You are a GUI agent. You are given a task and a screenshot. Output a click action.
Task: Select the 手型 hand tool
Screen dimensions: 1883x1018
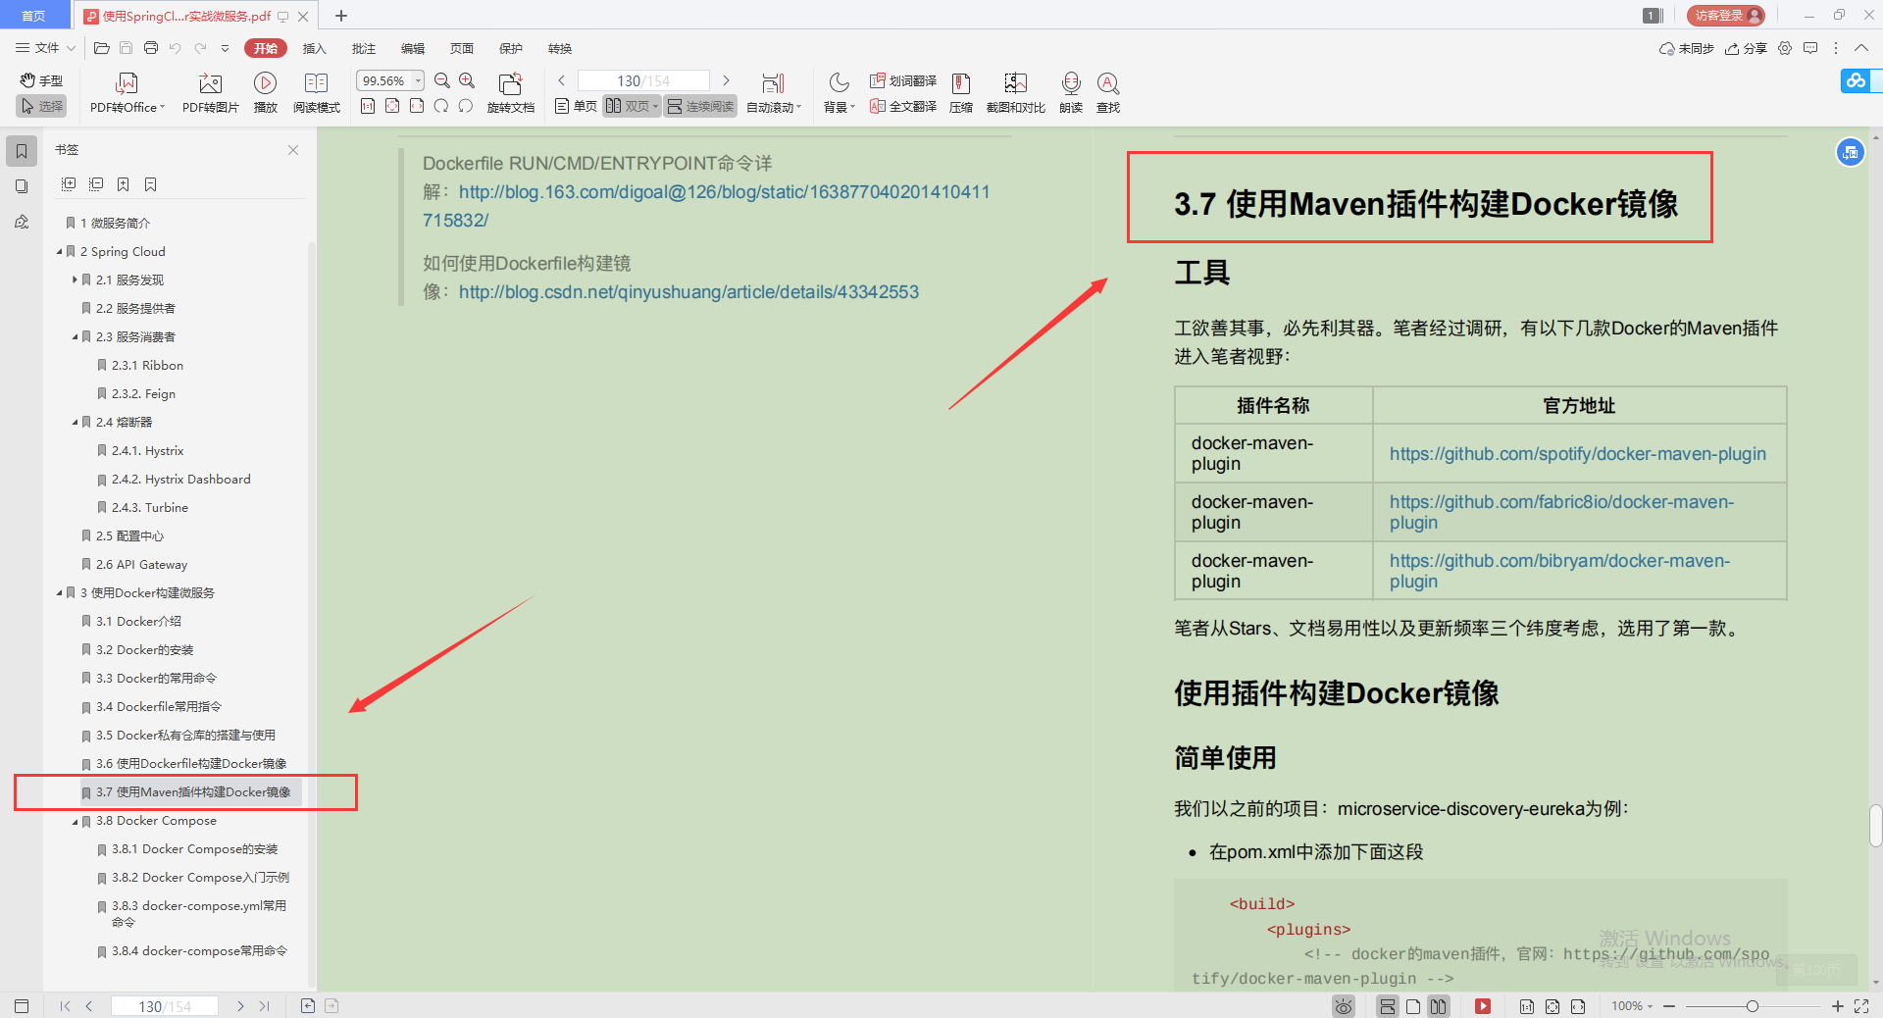click(x=40, y=80)
